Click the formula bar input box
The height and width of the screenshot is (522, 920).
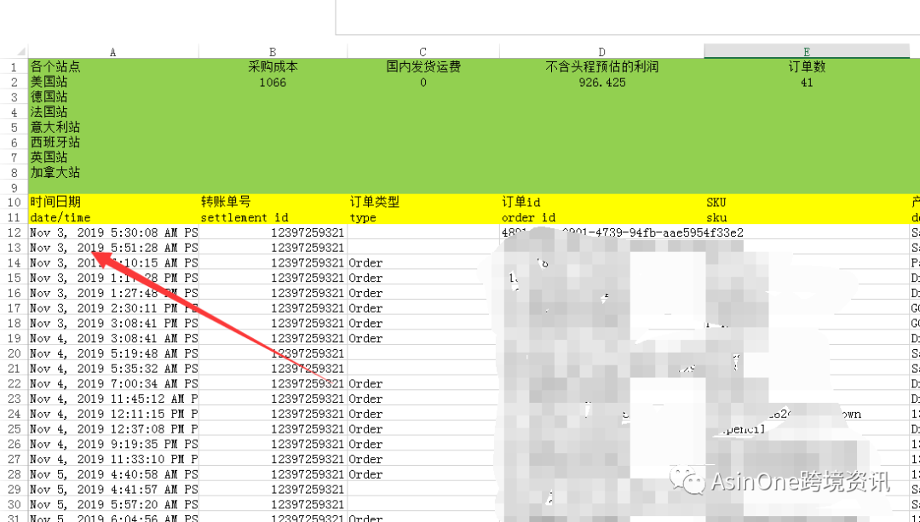[x=628, y=18]
